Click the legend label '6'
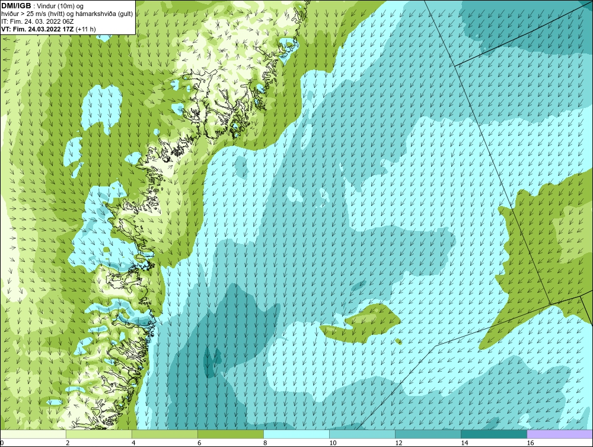The height and width of the screenshot is (447, 593). tap(199, 443)
